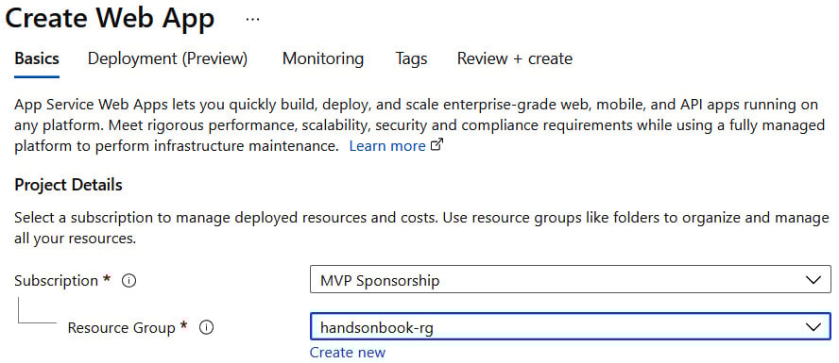Click the Resource Group field label
The width and height of the screenshot is (839, 363).
(x=121, y=328)
